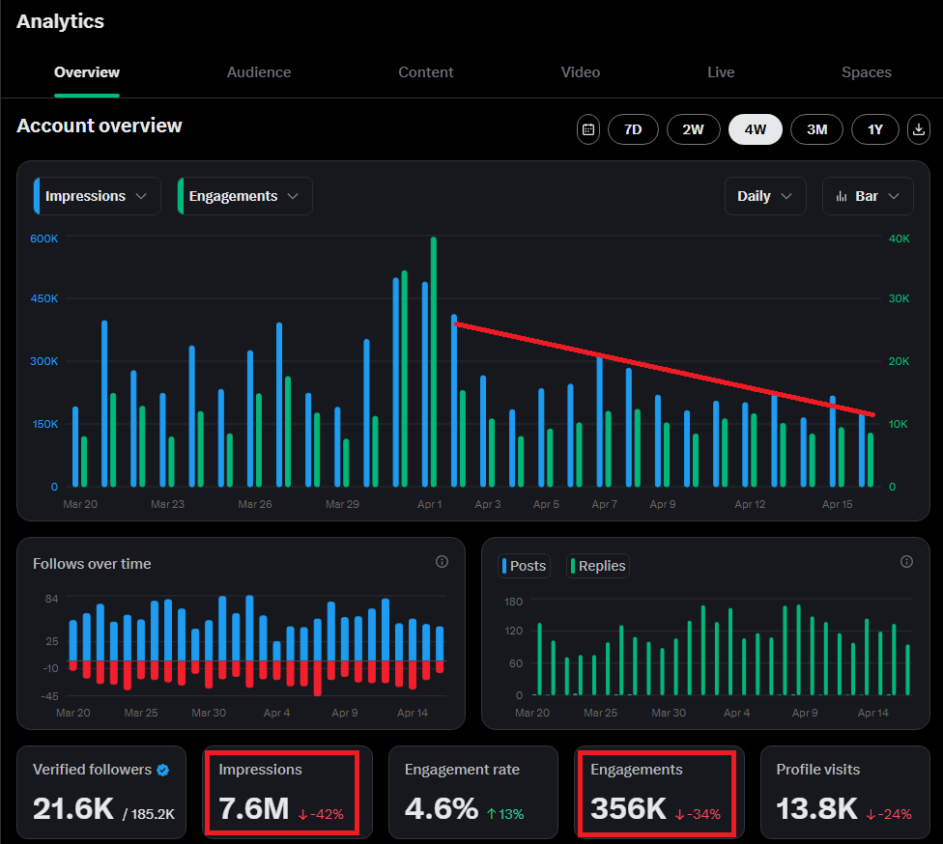The width and height of the screenshot is (943, 844).
Task: Click info icon in Follows over time card
Action: (443, 561)
